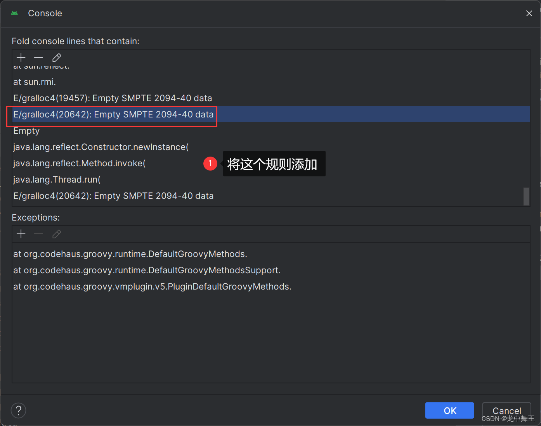Select the E/gralloc4(19457) Empty SMPTE row
Viewport: 541px width, 426px height.
coord(271,98)
